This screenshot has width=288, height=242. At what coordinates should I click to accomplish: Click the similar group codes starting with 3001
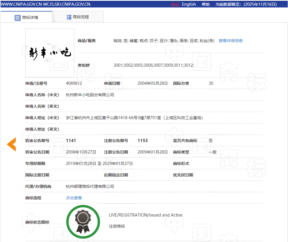coord(154,65)
